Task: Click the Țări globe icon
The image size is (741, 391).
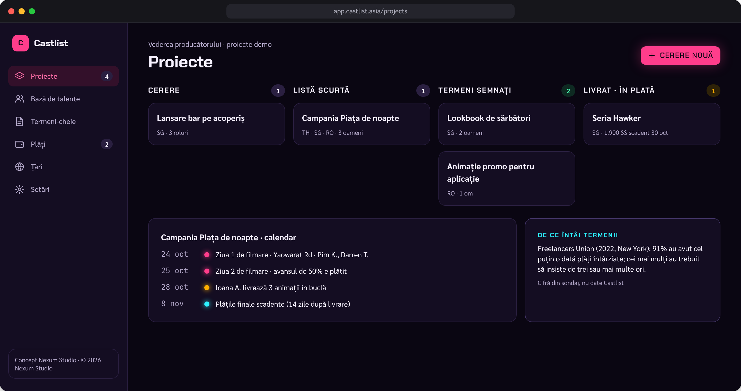Action: coord(20,166)
